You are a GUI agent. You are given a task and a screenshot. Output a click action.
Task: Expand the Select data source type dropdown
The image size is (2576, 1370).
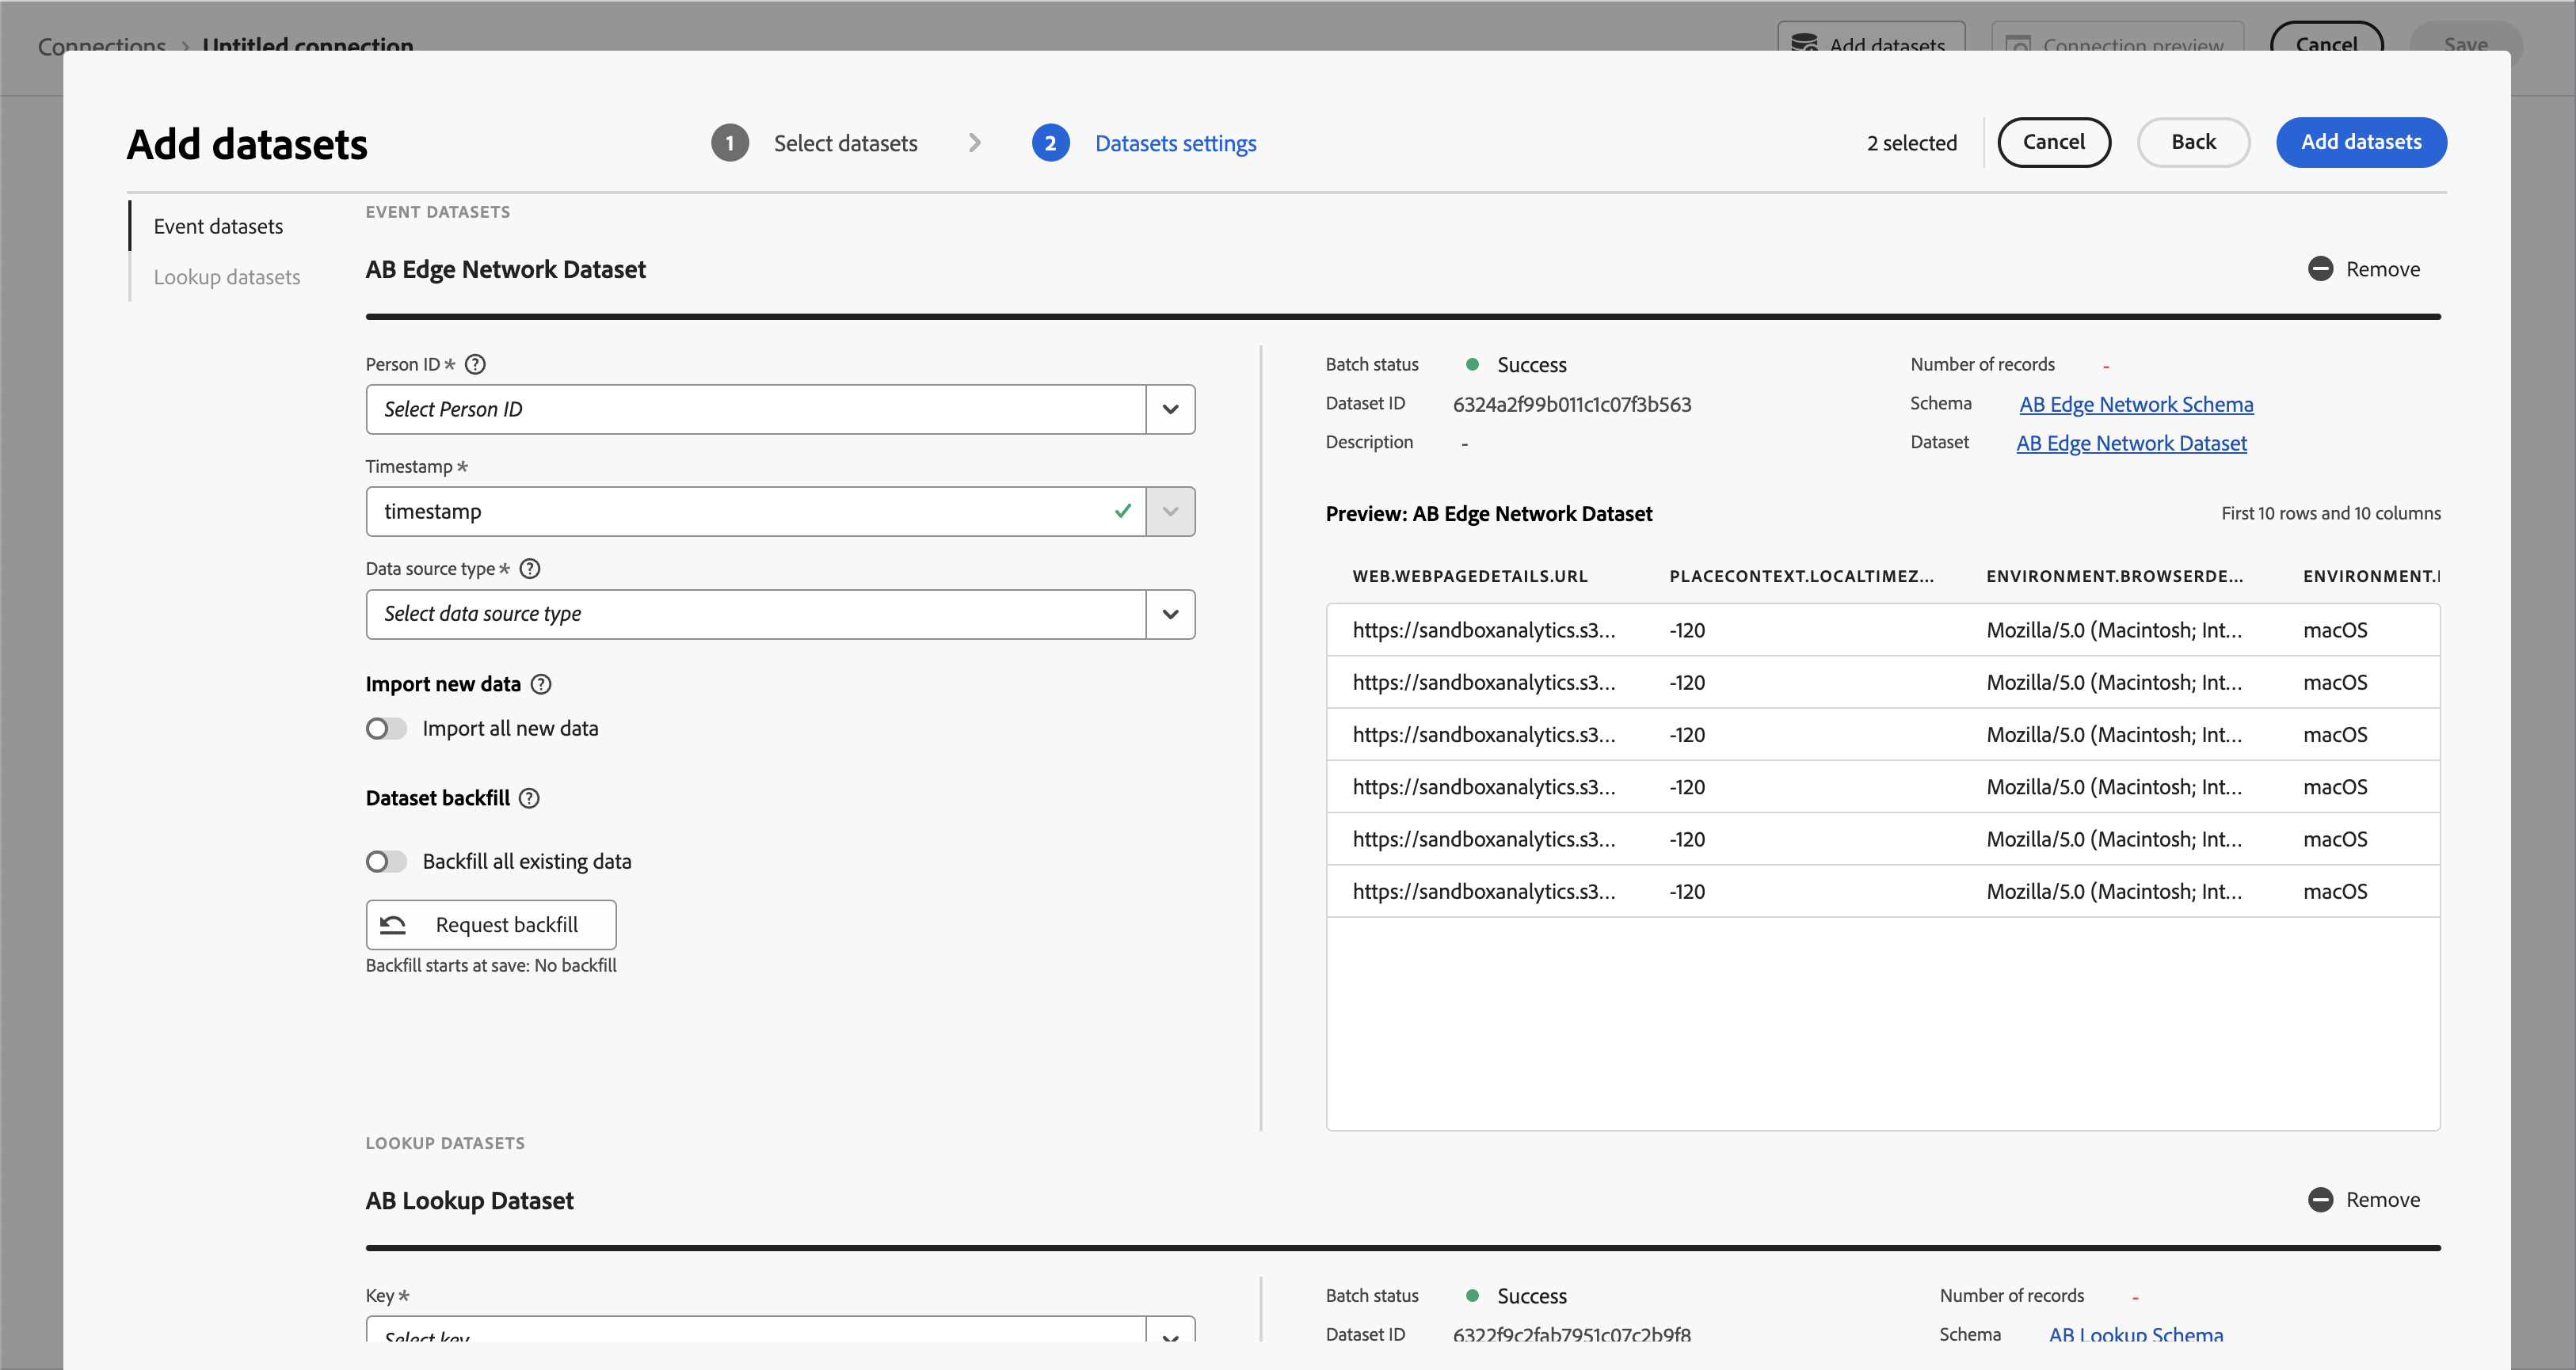1169,614
